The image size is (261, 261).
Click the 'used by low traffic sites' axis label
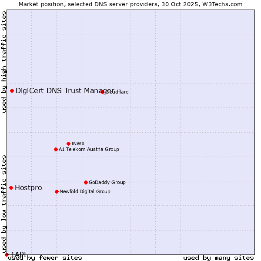tap(4, 204)
